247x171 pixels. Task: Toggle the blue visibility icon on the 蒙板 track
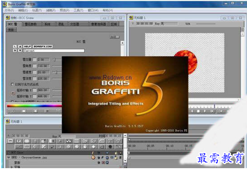coord(108,162)
